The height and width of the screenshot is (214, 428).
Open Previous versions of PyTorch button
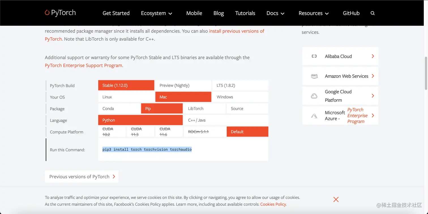(82, 177)
